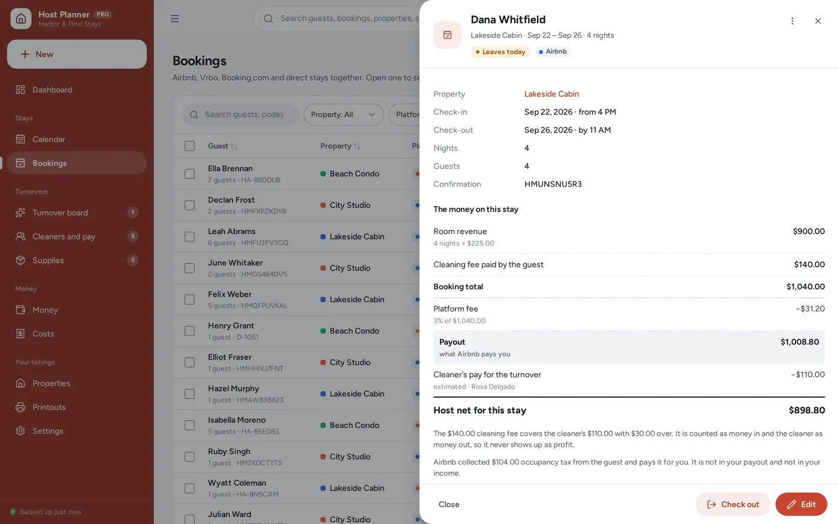
Task: Click the Payout amount $1,008.80
Action: tap(799, 342)
